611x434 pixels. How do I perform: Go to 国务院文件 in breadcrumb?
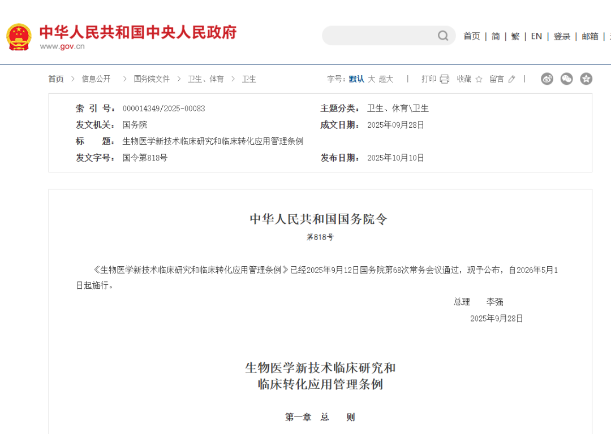pyautogui.click(x=152, y=79)
